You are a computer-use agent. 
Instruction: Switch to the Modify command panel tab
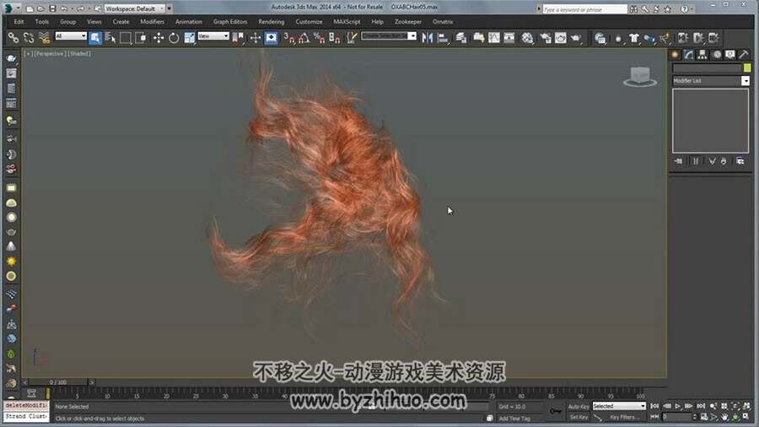point(689,55)
